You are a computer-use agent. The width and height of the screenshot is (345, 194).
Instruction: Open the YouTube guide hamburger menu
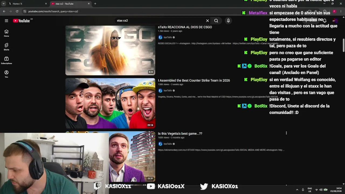6,21
